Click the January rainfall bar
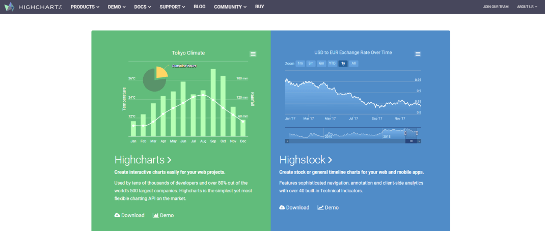 pos(133,129)
